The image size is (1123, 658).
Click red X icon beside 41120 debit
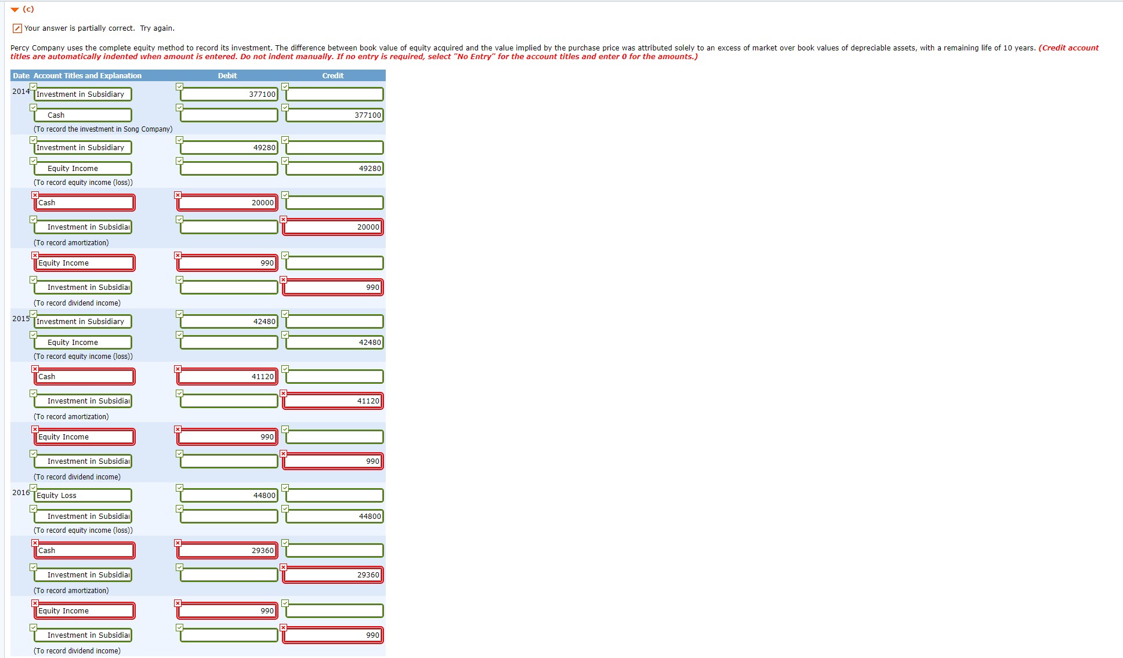[177, 369]
